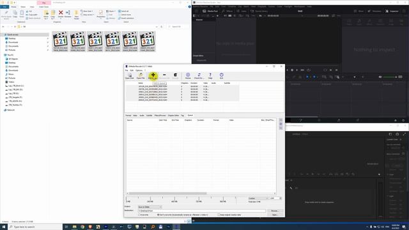The image size is (409, 230).
Task: Click the Explorer help icon
Action: tap(190, 7)
